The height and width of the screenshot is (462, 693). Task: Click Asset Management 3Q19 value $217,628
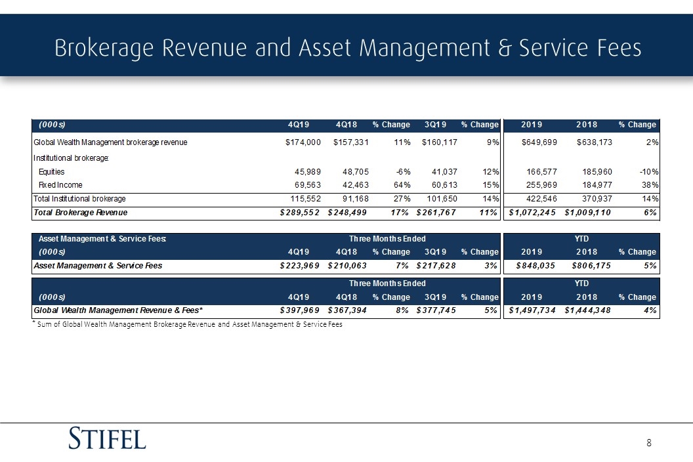click(x=436, y=266)
